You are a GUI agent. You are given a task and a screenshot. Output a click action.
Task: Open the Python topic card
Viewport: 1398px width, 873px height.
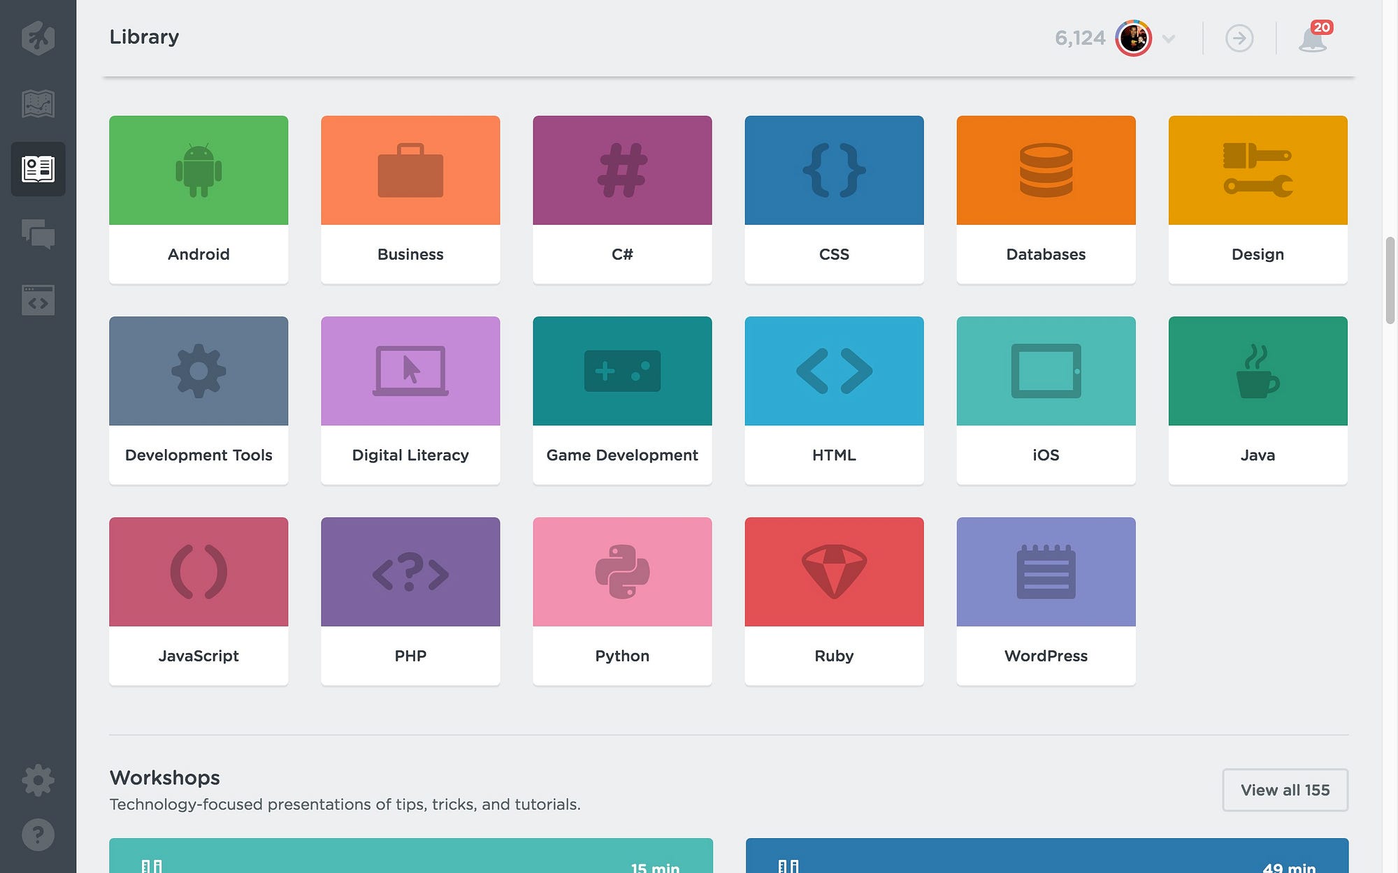622,601
